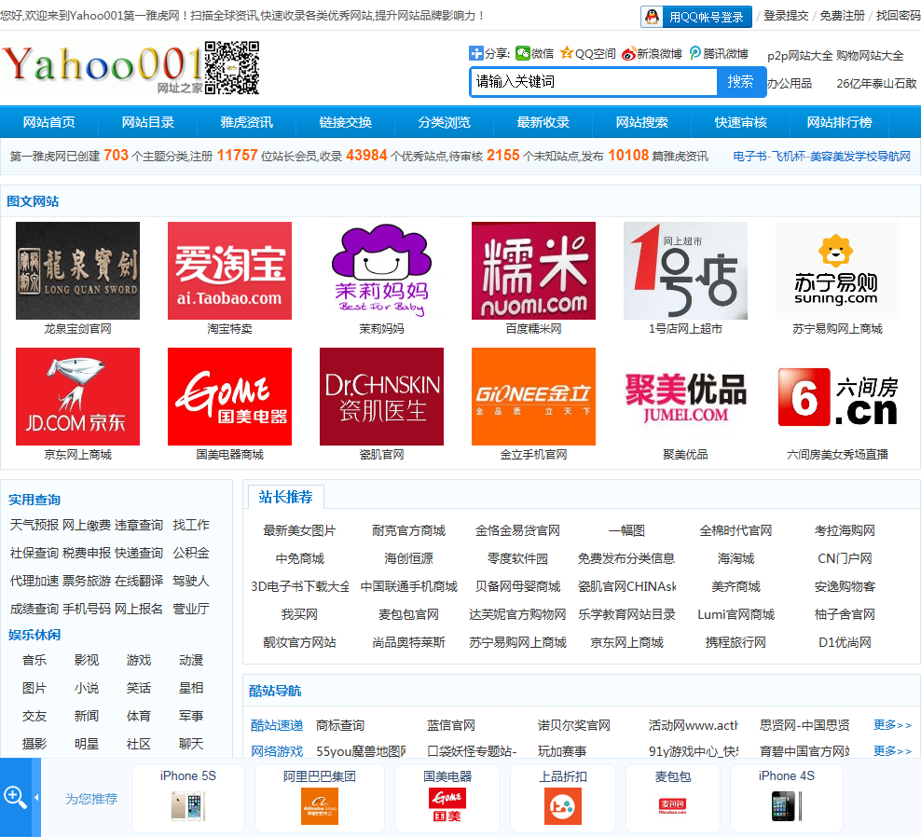
Task: Click 购物网站大全 link
Action: click(870, 56)
